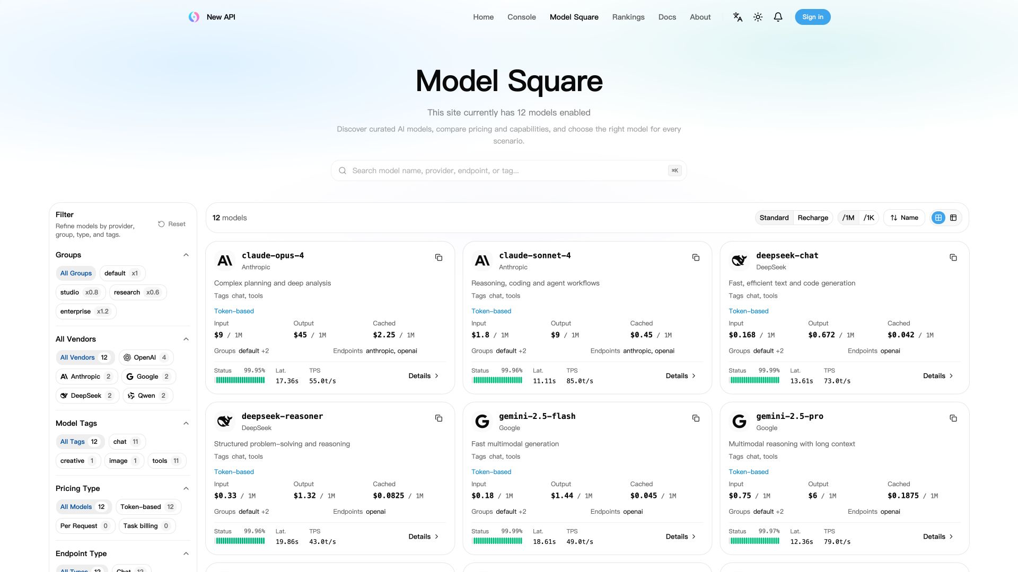Click the Details arrow on the deepseek-chat card
Screen dimensions: 1018x572
[951, 376]
